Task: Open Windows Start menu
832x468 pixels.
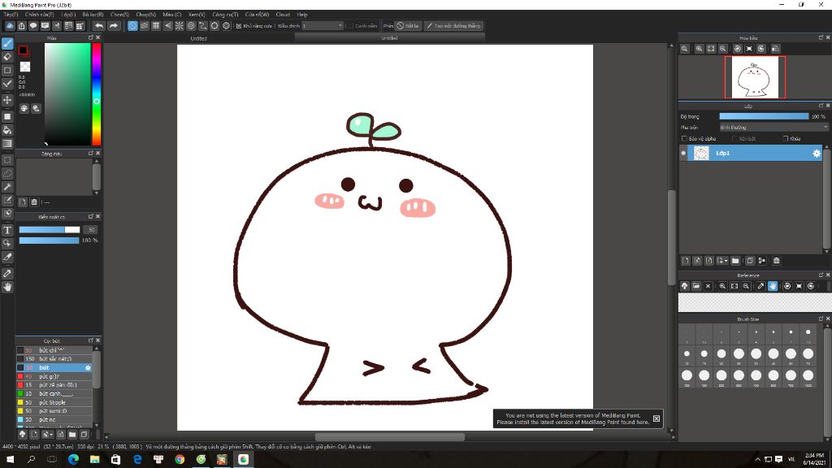Action: [10, 460]
